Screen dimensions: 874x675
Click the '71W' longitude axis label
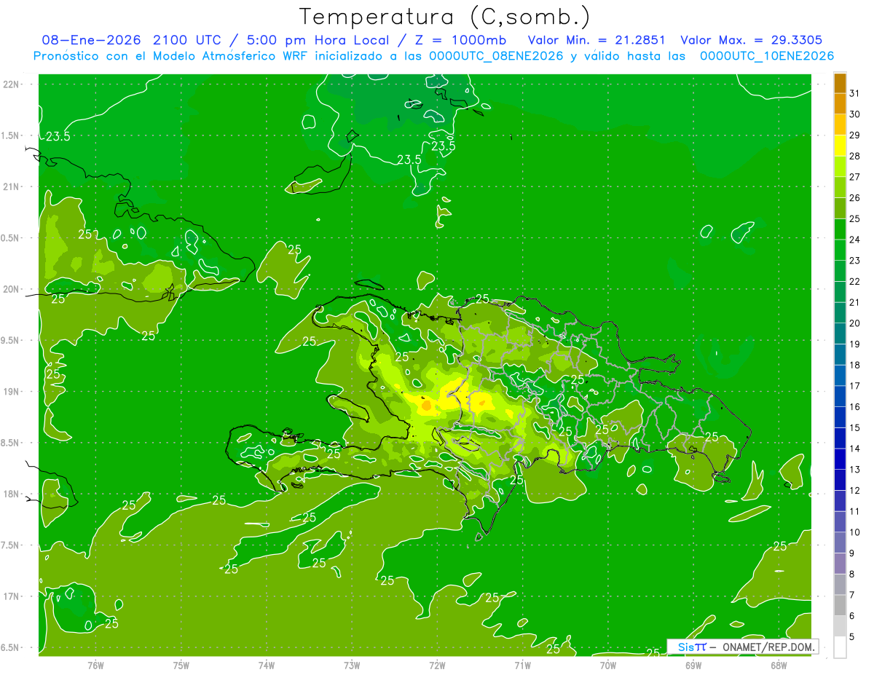pos(522,665)
